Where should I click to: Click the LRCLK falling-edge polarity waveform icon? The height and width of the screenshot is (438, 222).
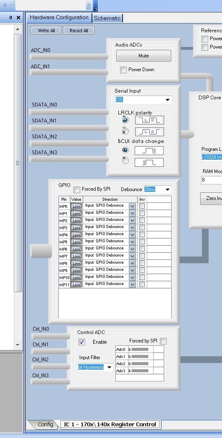click(149, 120)
